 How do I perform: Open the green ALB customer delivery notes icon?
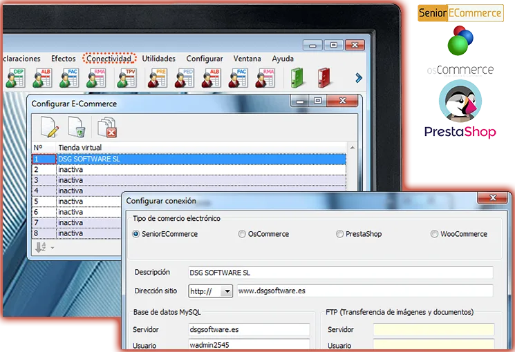pyautogui.click(x=42, y=78)
